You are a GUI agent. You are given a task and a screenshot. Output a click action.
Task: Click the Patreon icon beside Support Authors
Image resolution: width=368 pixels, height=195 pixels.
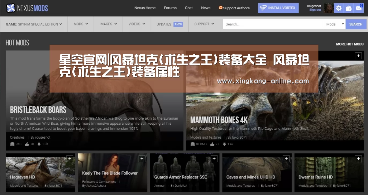[221, 8]
